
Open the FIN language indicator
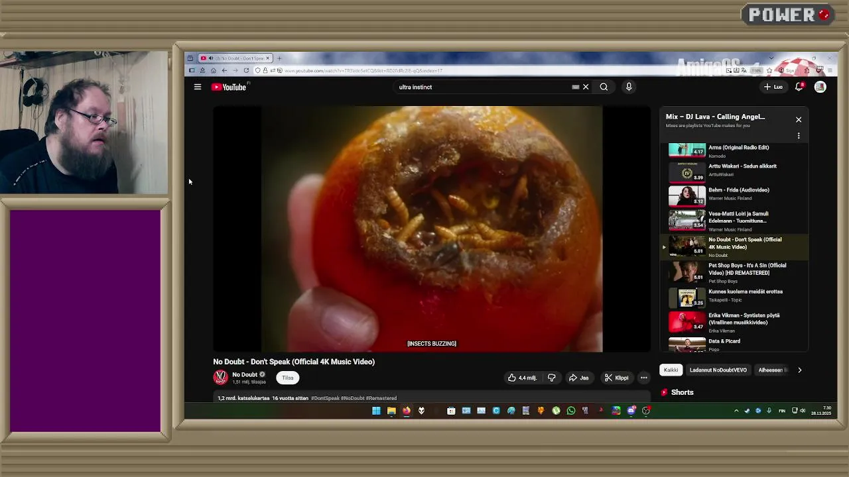click(782, 411)
